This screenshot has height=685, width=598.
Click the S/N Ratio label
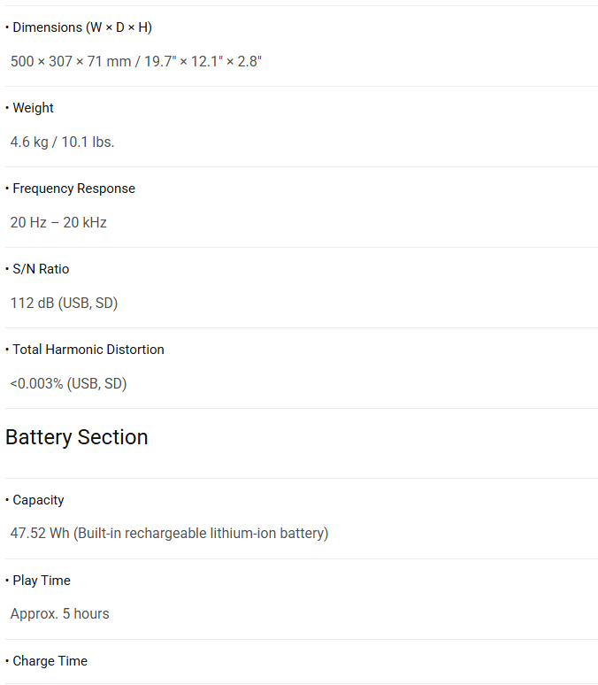click(x=41, y=269)
